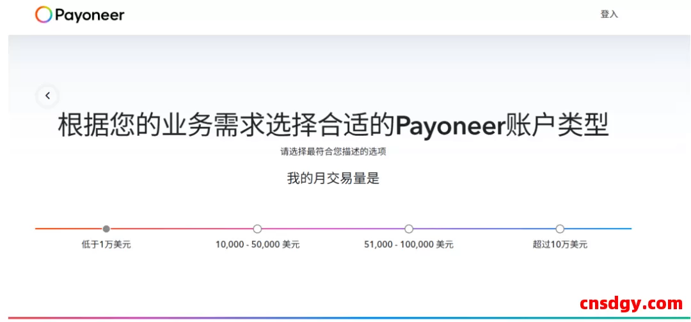
Task: Click the 10,000 - 50,000 美元 label
Action: click(257, 245)
